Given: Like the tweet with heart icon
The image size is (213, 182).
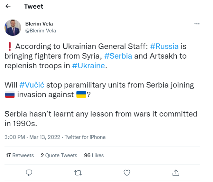Looking at the screenshot, I should click(127, 172).
